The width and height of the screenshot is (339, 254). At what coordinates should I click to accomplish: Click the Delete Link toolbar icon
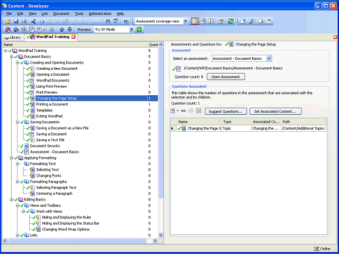(52, 30)
